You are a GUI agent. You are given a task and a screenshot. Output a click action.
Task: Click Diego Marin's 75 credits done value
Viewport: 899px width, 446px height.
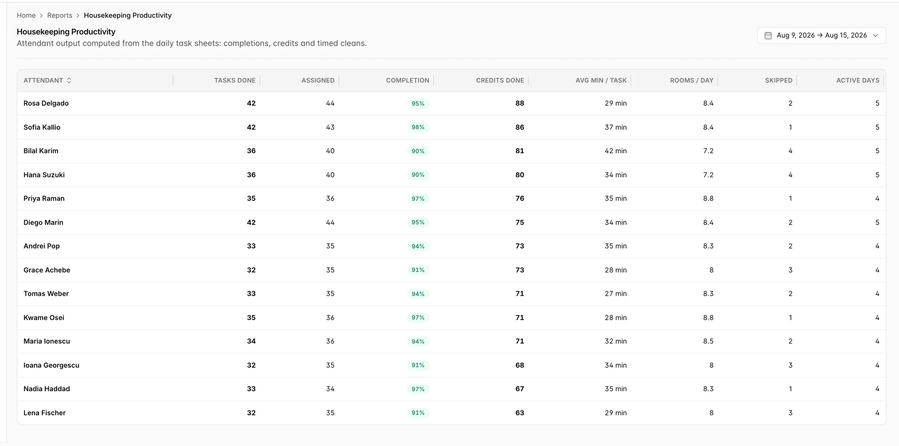coord(520,222)
